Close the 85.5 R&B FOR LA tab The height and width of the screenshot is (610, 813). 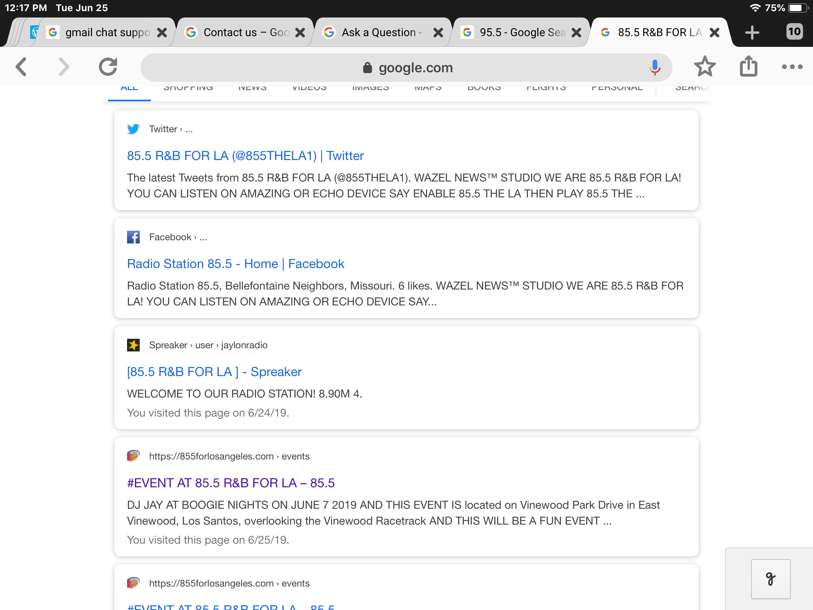coord(715,33)
